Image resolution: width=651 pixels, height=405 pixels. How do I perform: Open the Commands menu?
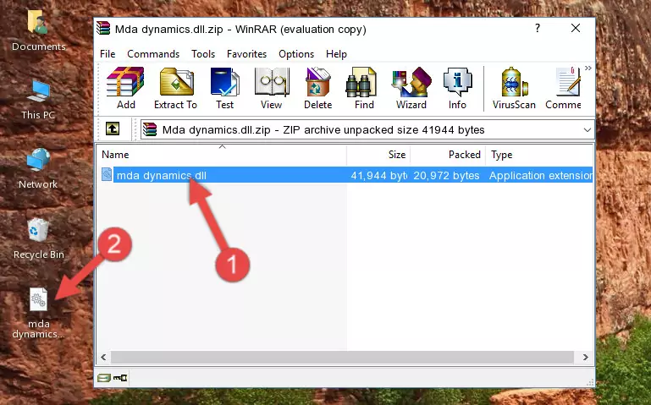(x=153, y=54)
